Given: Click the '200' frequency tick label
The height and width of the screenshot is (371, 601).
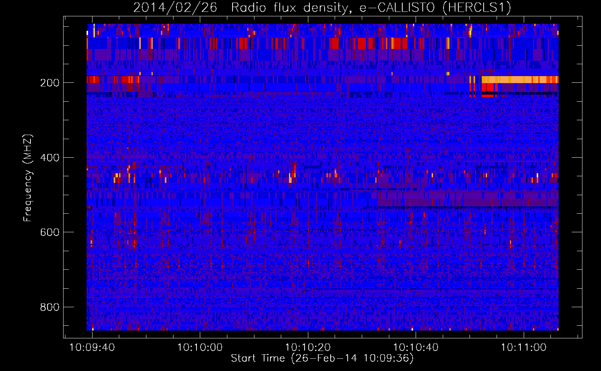Looking at the screenshot, I should pyautogui.click(x=50, y=83).
